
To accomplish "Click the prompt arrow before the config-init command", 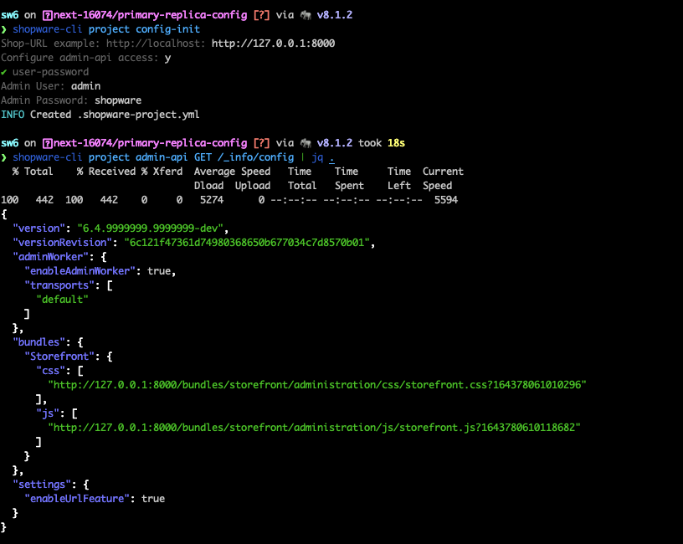I will (4, 29).
